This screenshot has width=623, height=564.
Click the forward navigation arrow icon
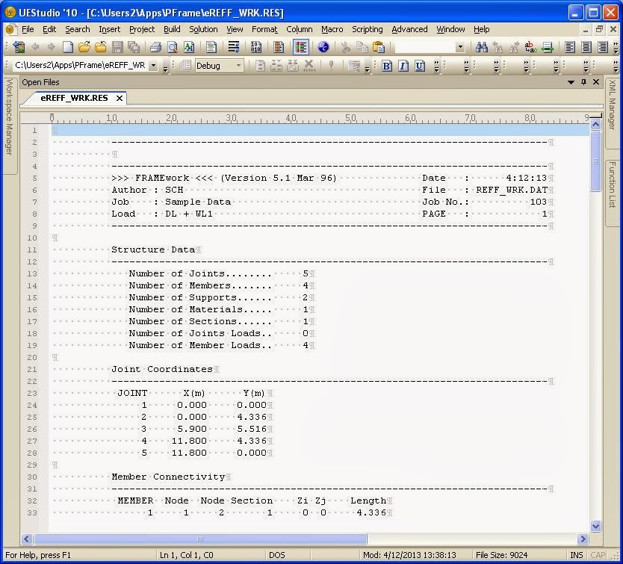pyautogui.click(x=52, y=47)
